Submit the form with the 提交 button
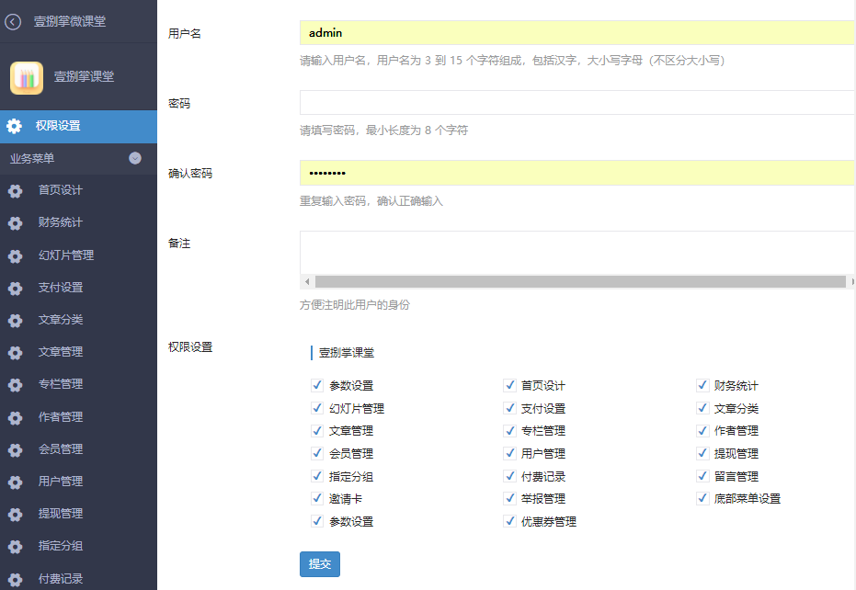 pyautogui.click(x=320, y=563)
